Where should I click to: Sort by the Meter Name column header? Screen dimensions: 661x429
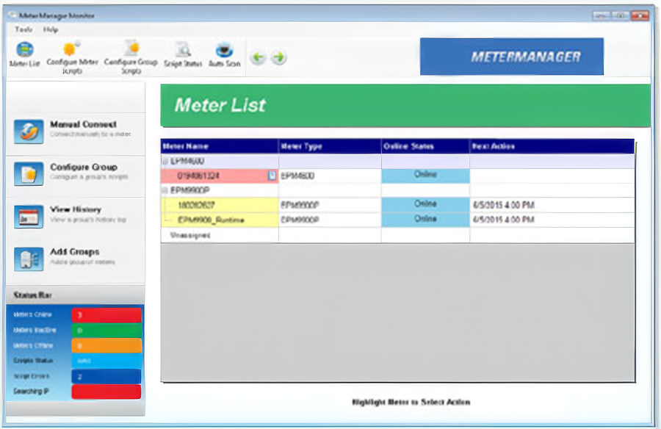tap(220, 146)
